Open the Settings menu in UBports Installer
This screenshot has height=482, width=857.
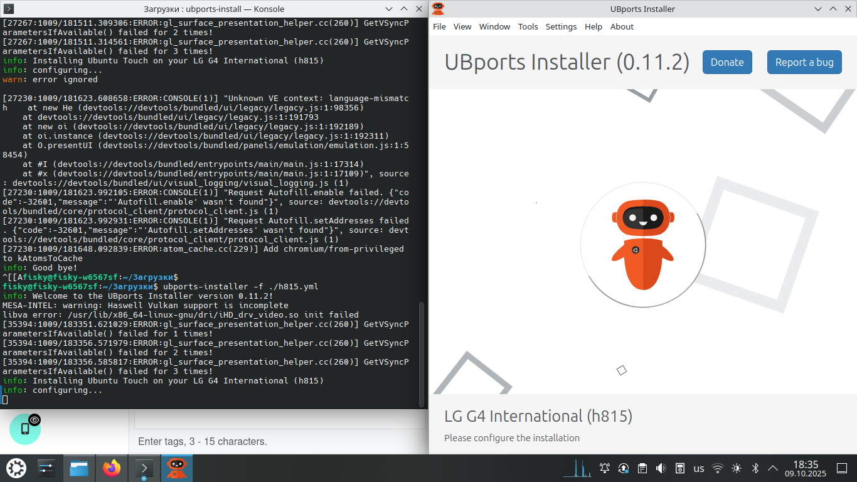click(x=561, y=26)
